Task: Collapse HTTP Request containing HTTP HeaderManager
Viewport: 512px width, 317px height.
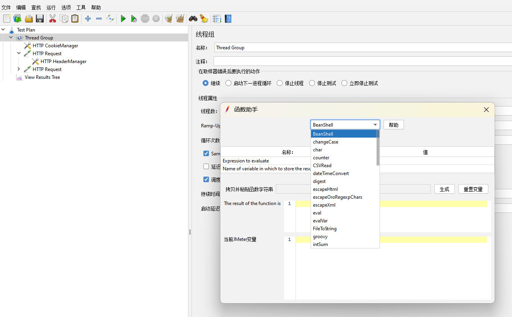Action: (19, 53)
